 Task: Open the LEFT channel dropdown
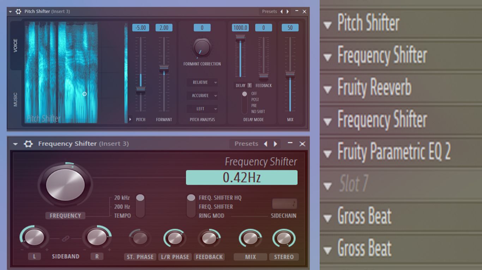coord(202,109)
